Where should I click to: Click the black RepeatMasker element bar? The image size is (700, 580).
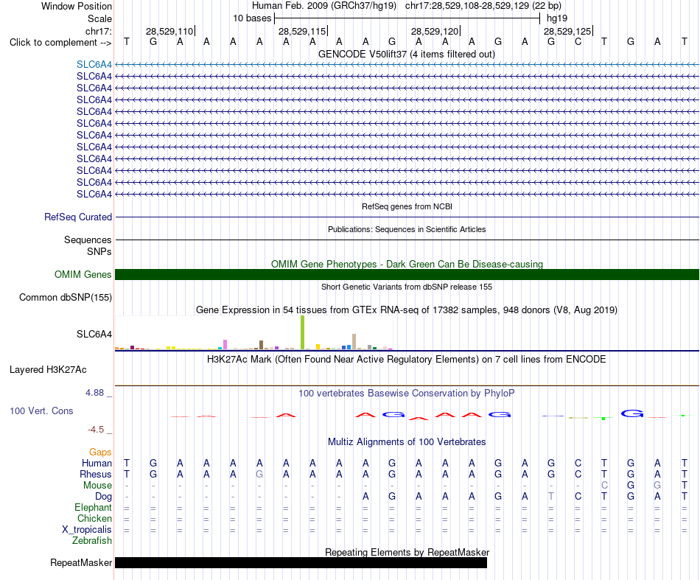coord(301,562)
